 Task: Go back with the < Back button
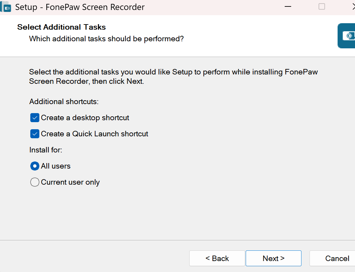click(x=217, y=258)
